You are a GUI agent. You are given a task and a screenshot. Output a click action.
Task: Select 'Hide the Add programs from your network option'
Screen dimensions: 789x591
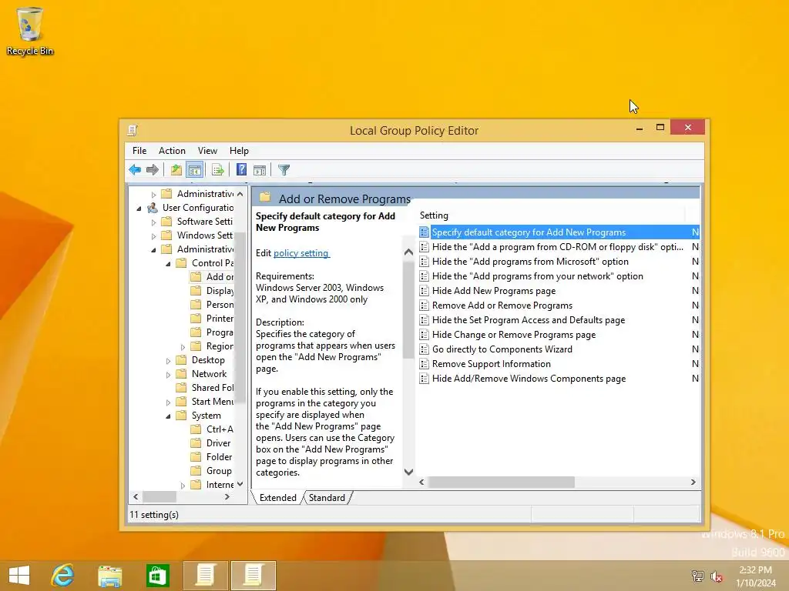(537, 276)
